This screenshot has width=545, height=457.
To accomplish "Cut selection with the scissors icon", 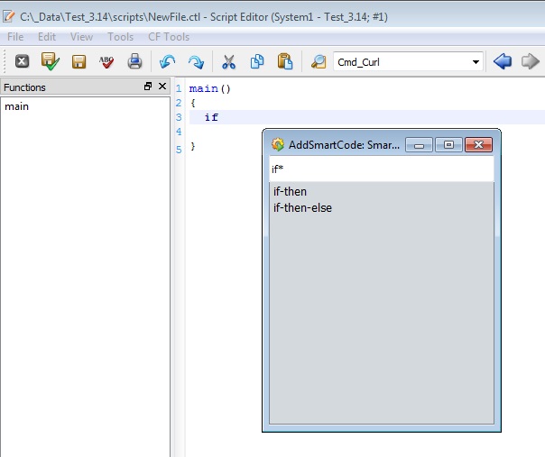I will click(228, 61).
